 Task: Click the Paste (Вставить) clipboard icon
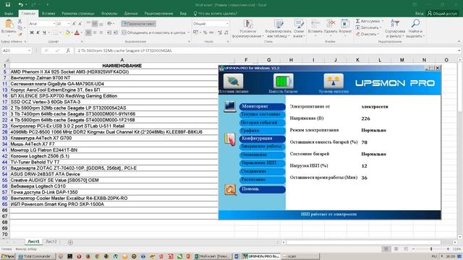(x=9, y=24)
